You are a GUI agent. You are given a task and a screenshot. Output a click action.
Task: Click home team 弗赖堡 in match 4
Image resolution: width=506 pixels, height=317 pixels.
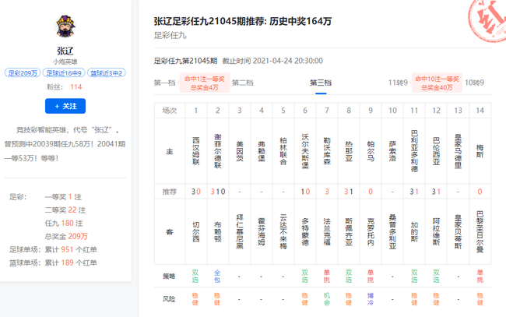point(262,151)
